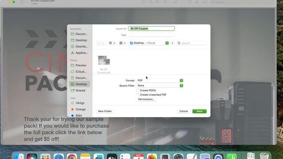Open Freeform from the Dock
Image resolution: width=283 pixels, height=159 pixels.
tap(99, 156)
